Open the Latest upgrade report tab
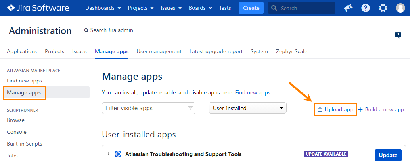This screenshot has width=410, height=163. [216, 52]
